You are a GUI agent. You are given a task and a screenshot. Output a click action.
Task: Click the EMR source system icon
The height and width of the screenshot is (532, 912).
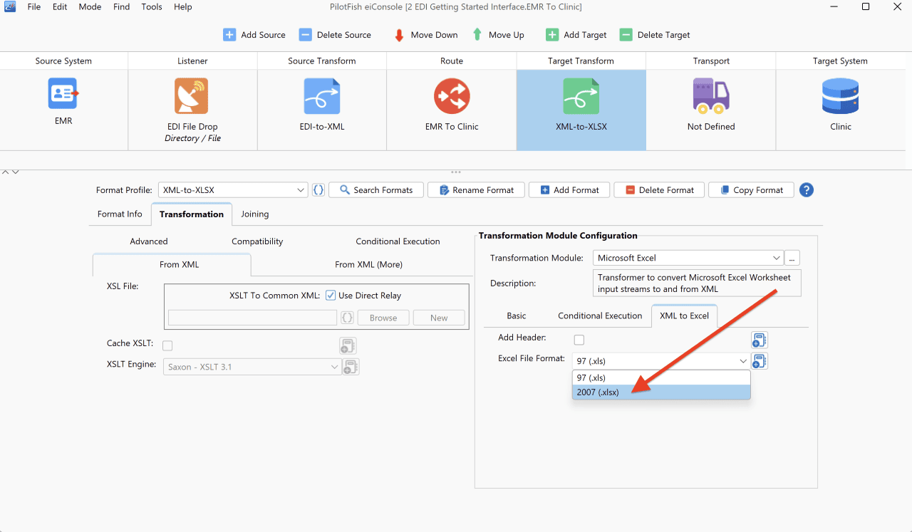[x=63, y=93]
